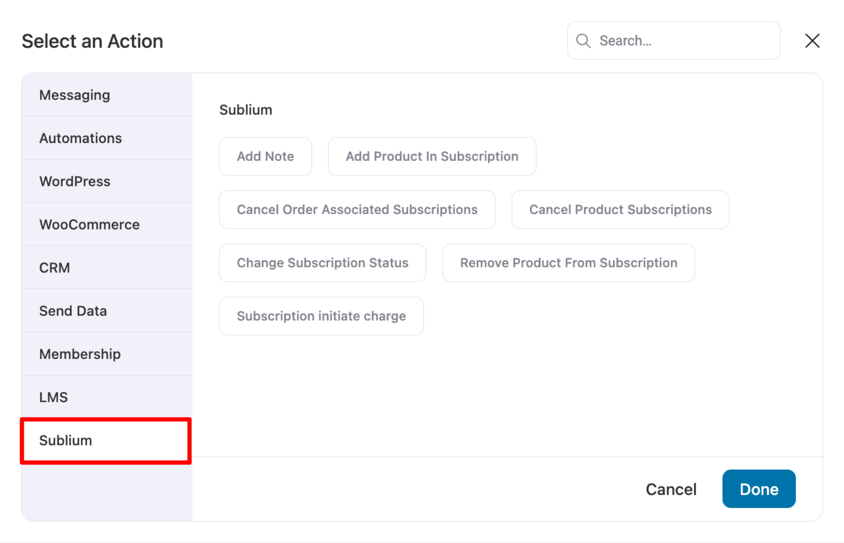The height and width of the screenshot is (543, 844).
Task: Click the search magnifier icon
Action: coord(583,40)
